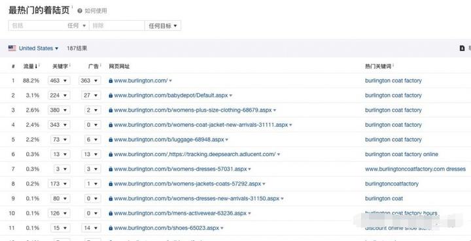Click lock icon beside shoes-65023 URL
The image size is (471, 241).
[x=111, y=228]
